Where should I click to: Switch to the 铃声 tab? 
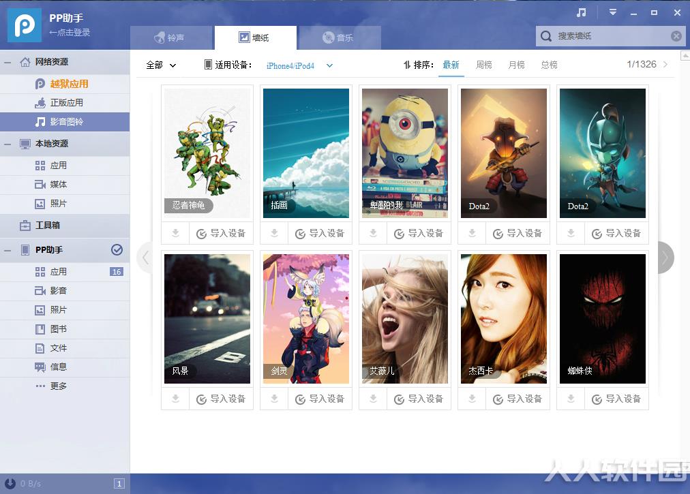tap(171, 38)
